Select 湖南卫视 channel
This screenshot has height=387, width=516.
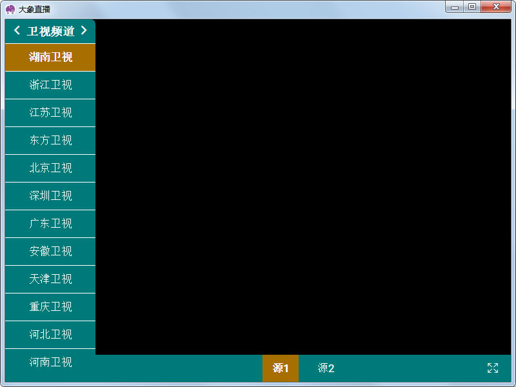point(50,57)
